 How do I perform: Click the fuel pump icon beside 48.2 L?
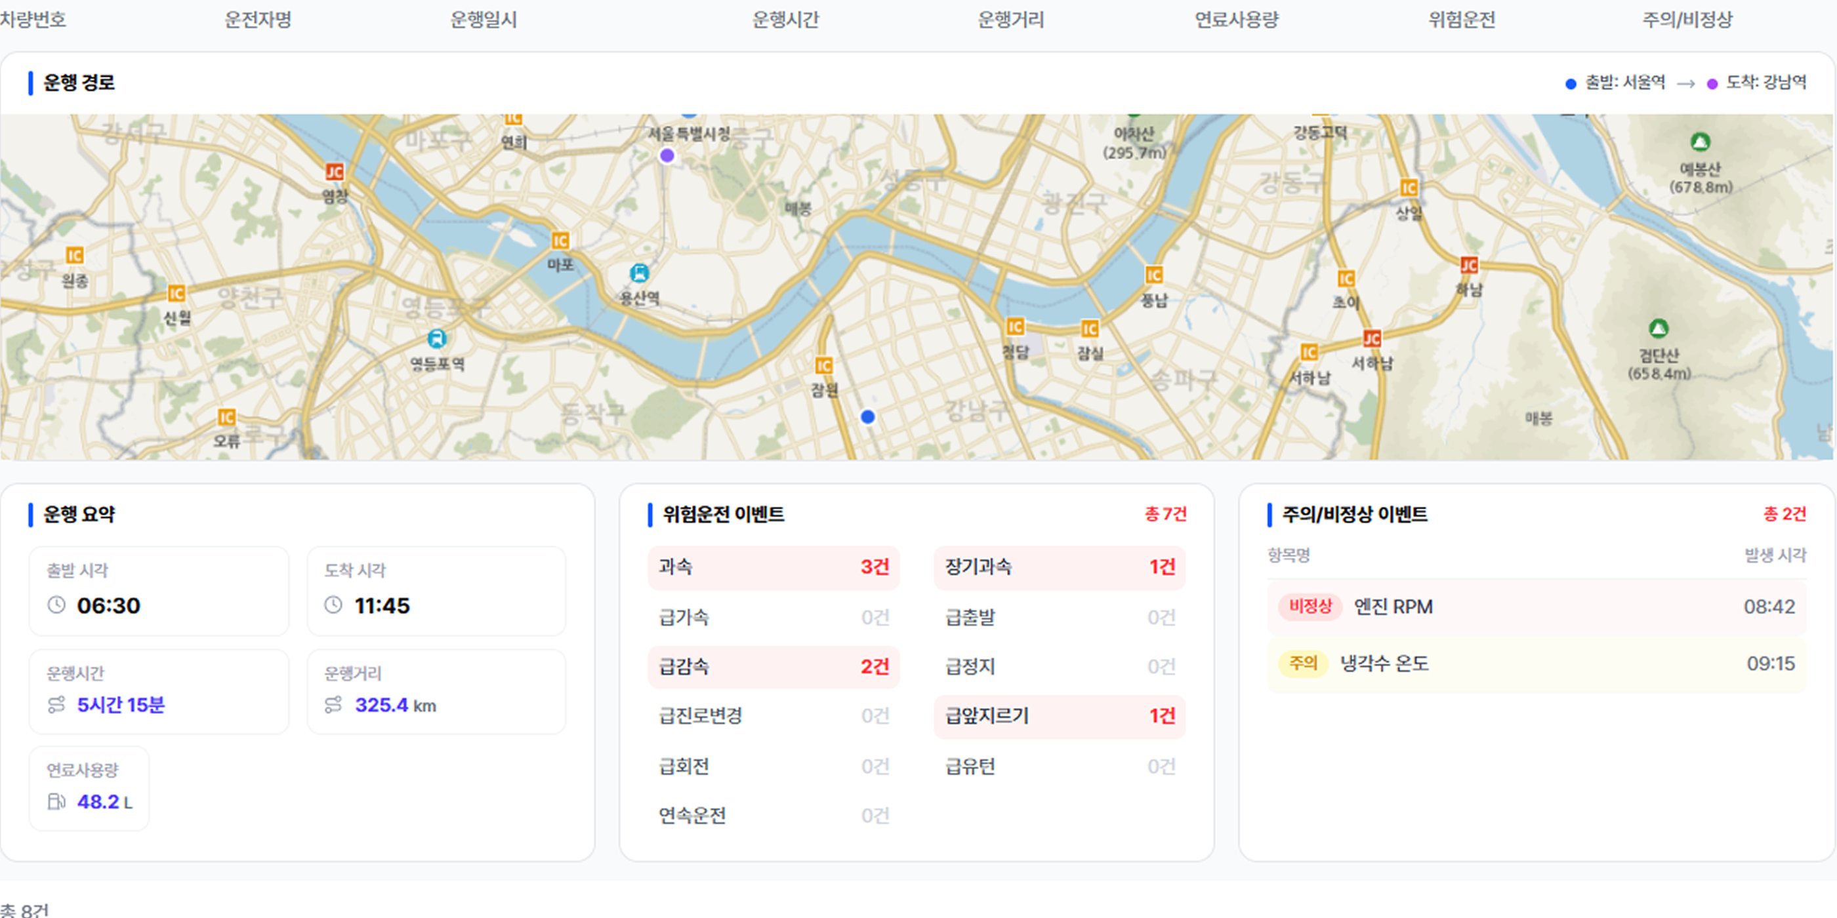click(x=56, y=802)
